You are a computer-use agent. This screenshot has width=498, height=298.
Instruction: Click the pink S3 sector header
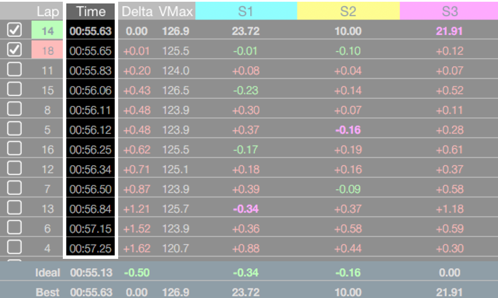point(449,11)
